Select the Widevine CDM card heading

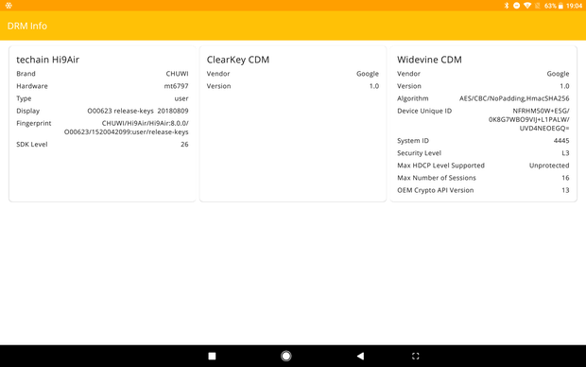[429, 60]
